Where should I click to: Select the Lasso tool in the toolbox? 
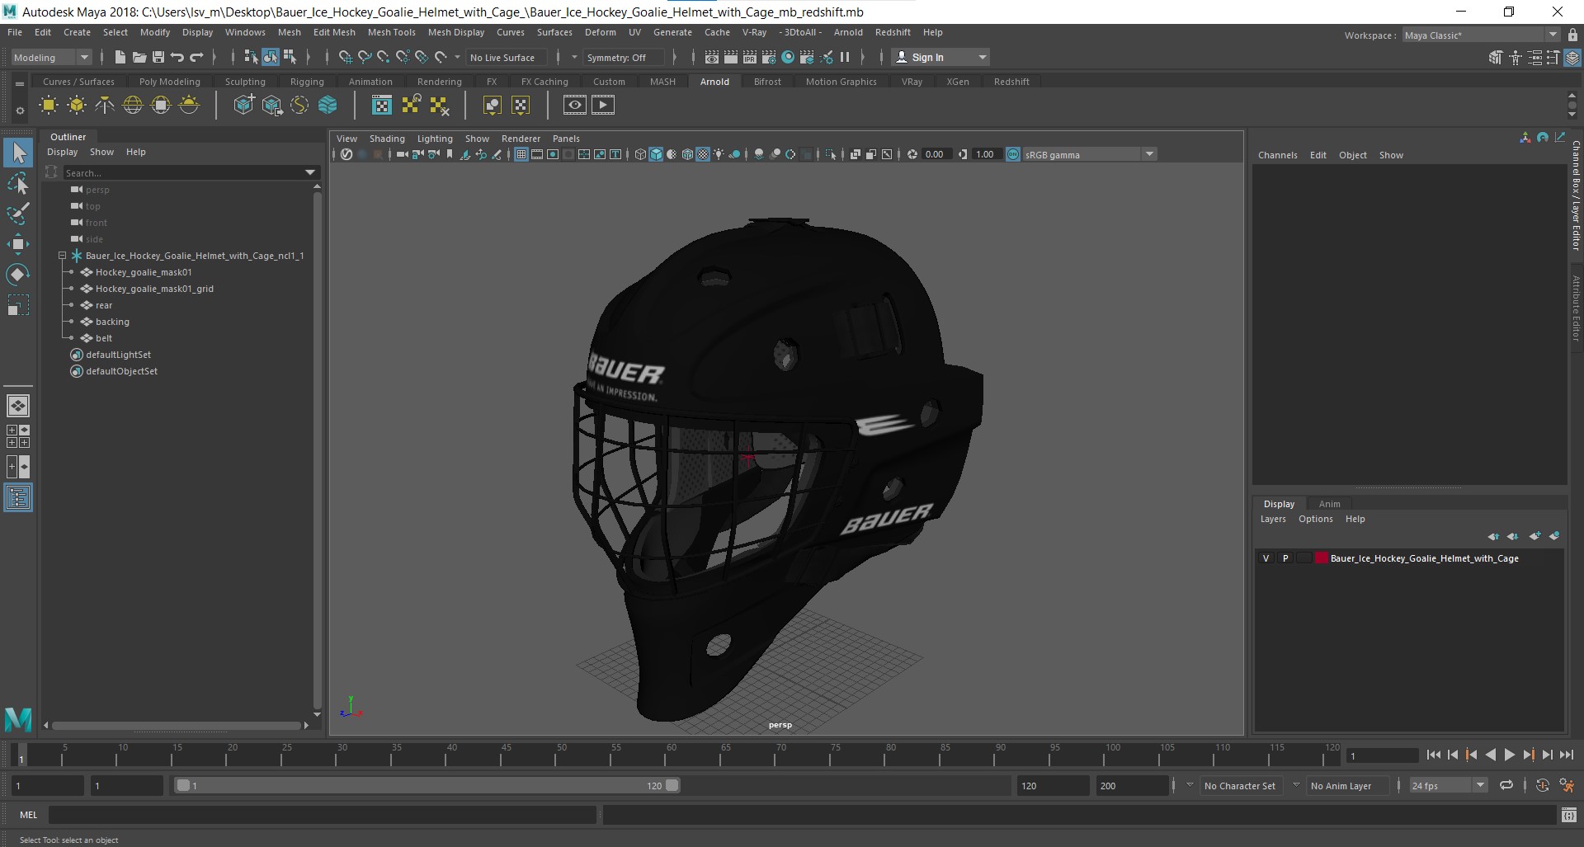coord(18,183)
